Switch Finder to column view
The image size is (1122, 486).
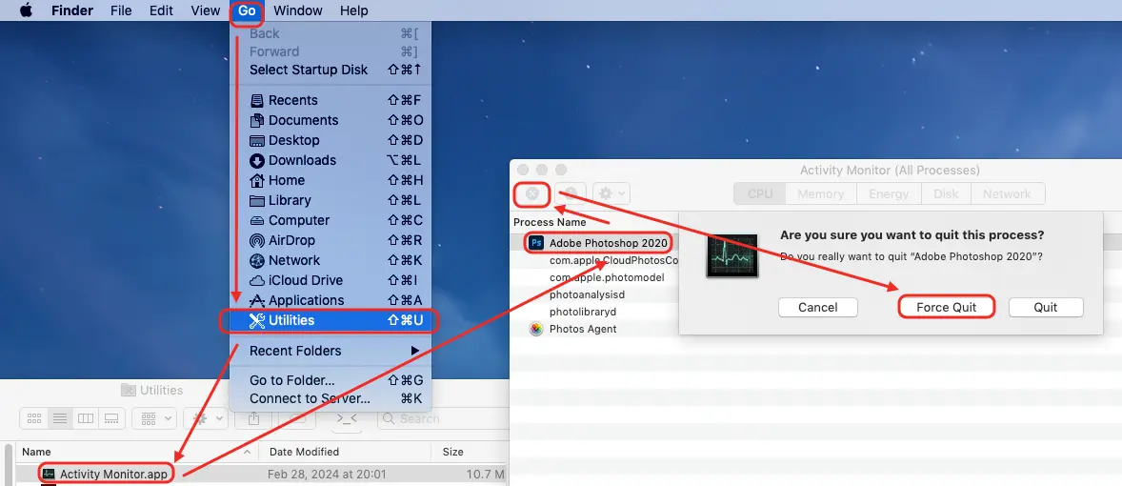click(86, 418)
